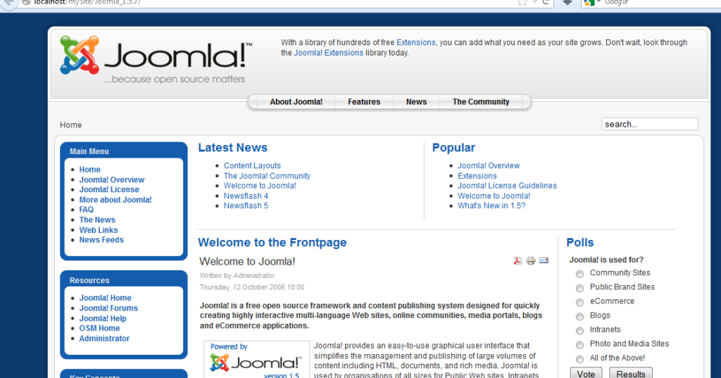Open OSM Home in Resources
721x378 pixels.
[x=99, y=328]
